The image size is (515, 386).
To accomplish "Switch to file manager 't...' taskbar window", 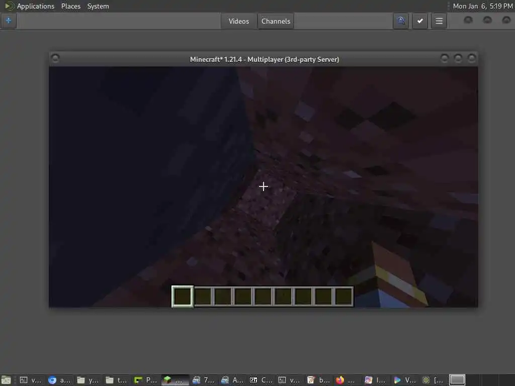I will 116,380.
